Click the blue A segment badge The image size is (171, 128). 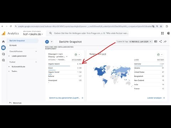coord(47,42)
